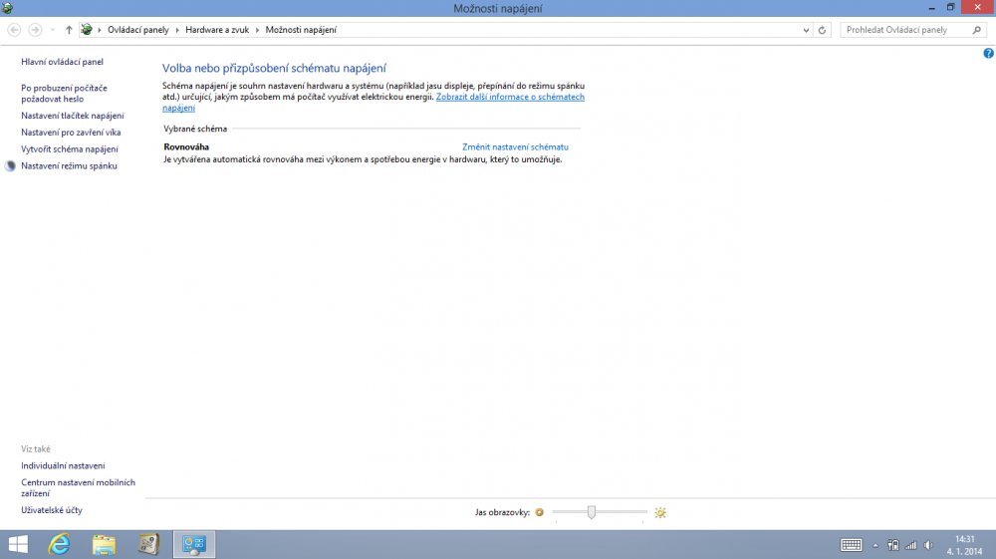The image size is (996, 559).
Task: Click the 'Ovládací panely' breadcrumb
Action: [139, 30]
